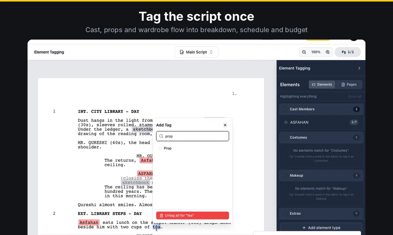Click Untag all for "tea" button
393x235 pixels.
(192, 216)
